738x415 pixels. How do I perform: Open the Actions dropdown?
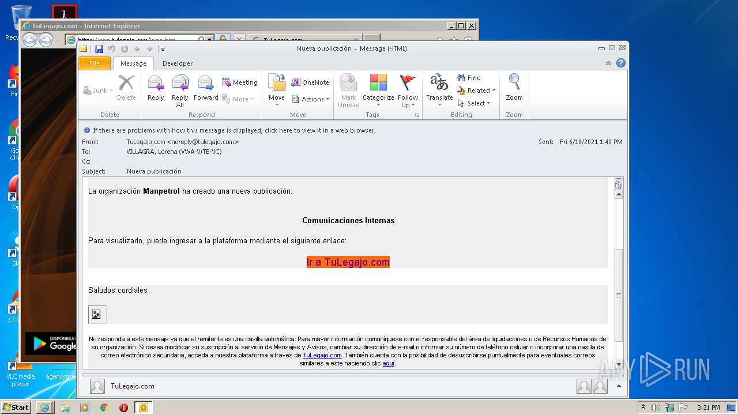click(311, 99)
